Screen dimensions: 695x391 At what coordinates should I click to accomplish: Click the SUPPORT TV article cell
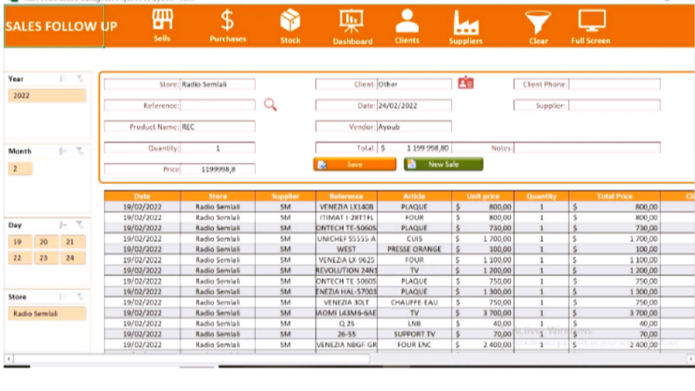coord(414,334)
